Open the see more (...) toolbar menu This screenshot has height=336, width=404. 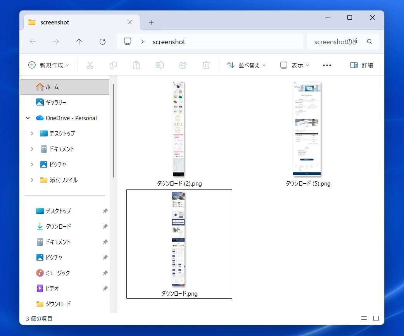click(327, 65)
